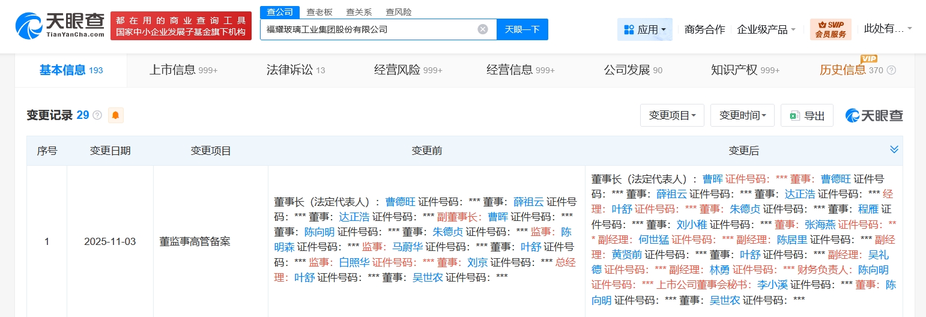Viewport: 926px width, 317px height.
Task: Switch to 查风险 search tab
Action: coord(399,12)
